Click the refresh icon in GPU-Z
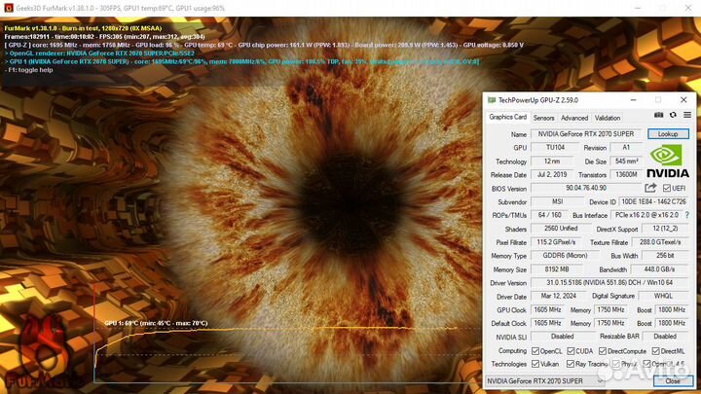Image resolution: width=701 pixels, height=394 pixels. coord(674,117)
